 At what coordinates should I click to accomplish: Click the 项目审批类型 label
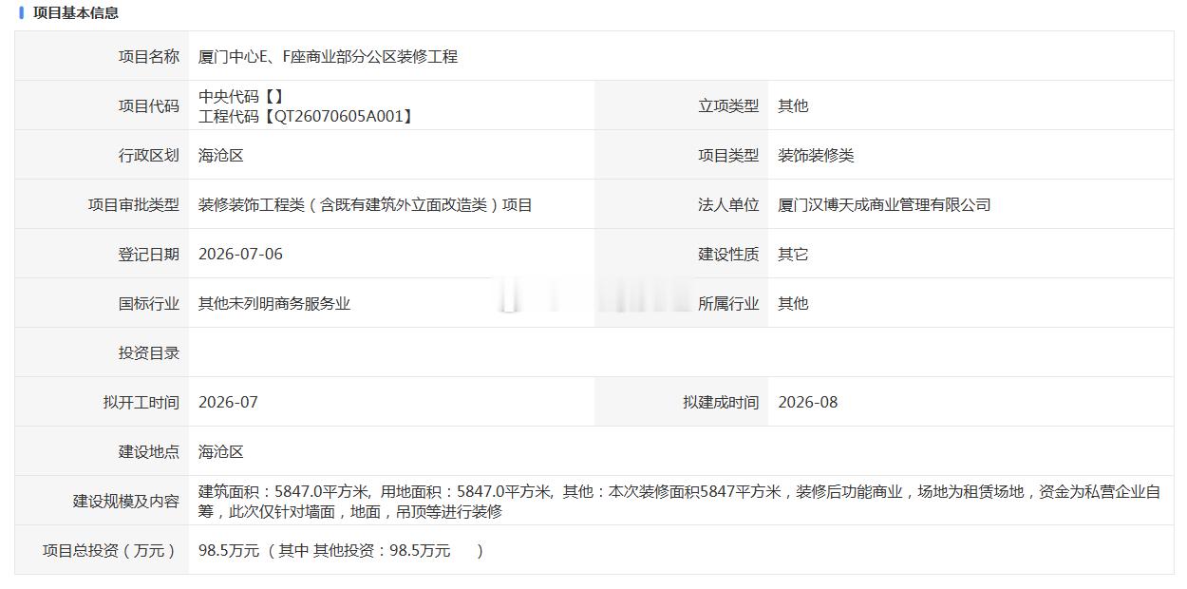tap(134, 205)
